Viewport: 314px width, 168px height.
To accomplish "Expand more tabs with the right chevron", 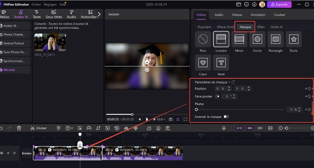I will pos(99,14).
